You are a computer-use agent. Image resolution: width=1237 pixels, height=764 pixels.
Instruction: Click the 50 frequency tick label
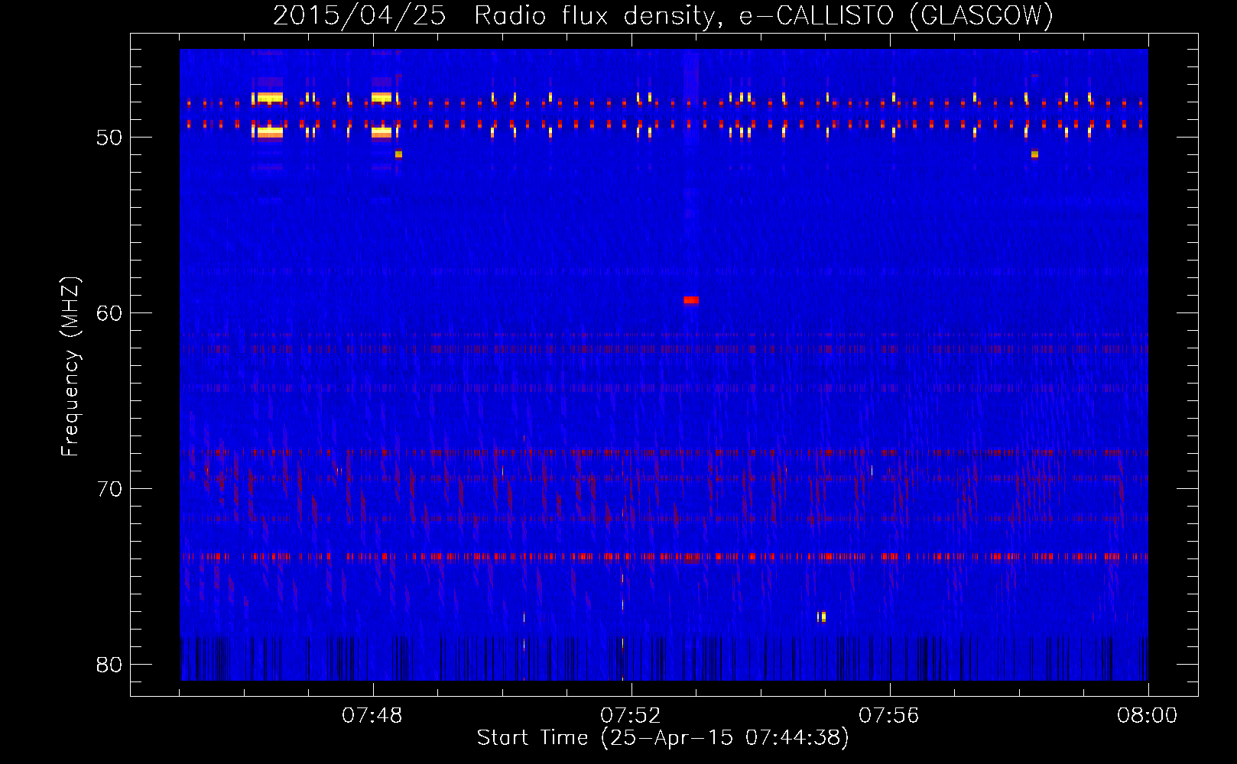[109, 138]
